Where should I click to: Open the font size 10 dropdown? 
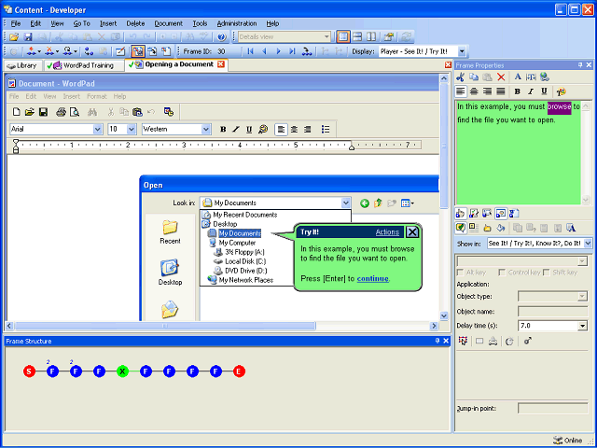pos(132,129)
